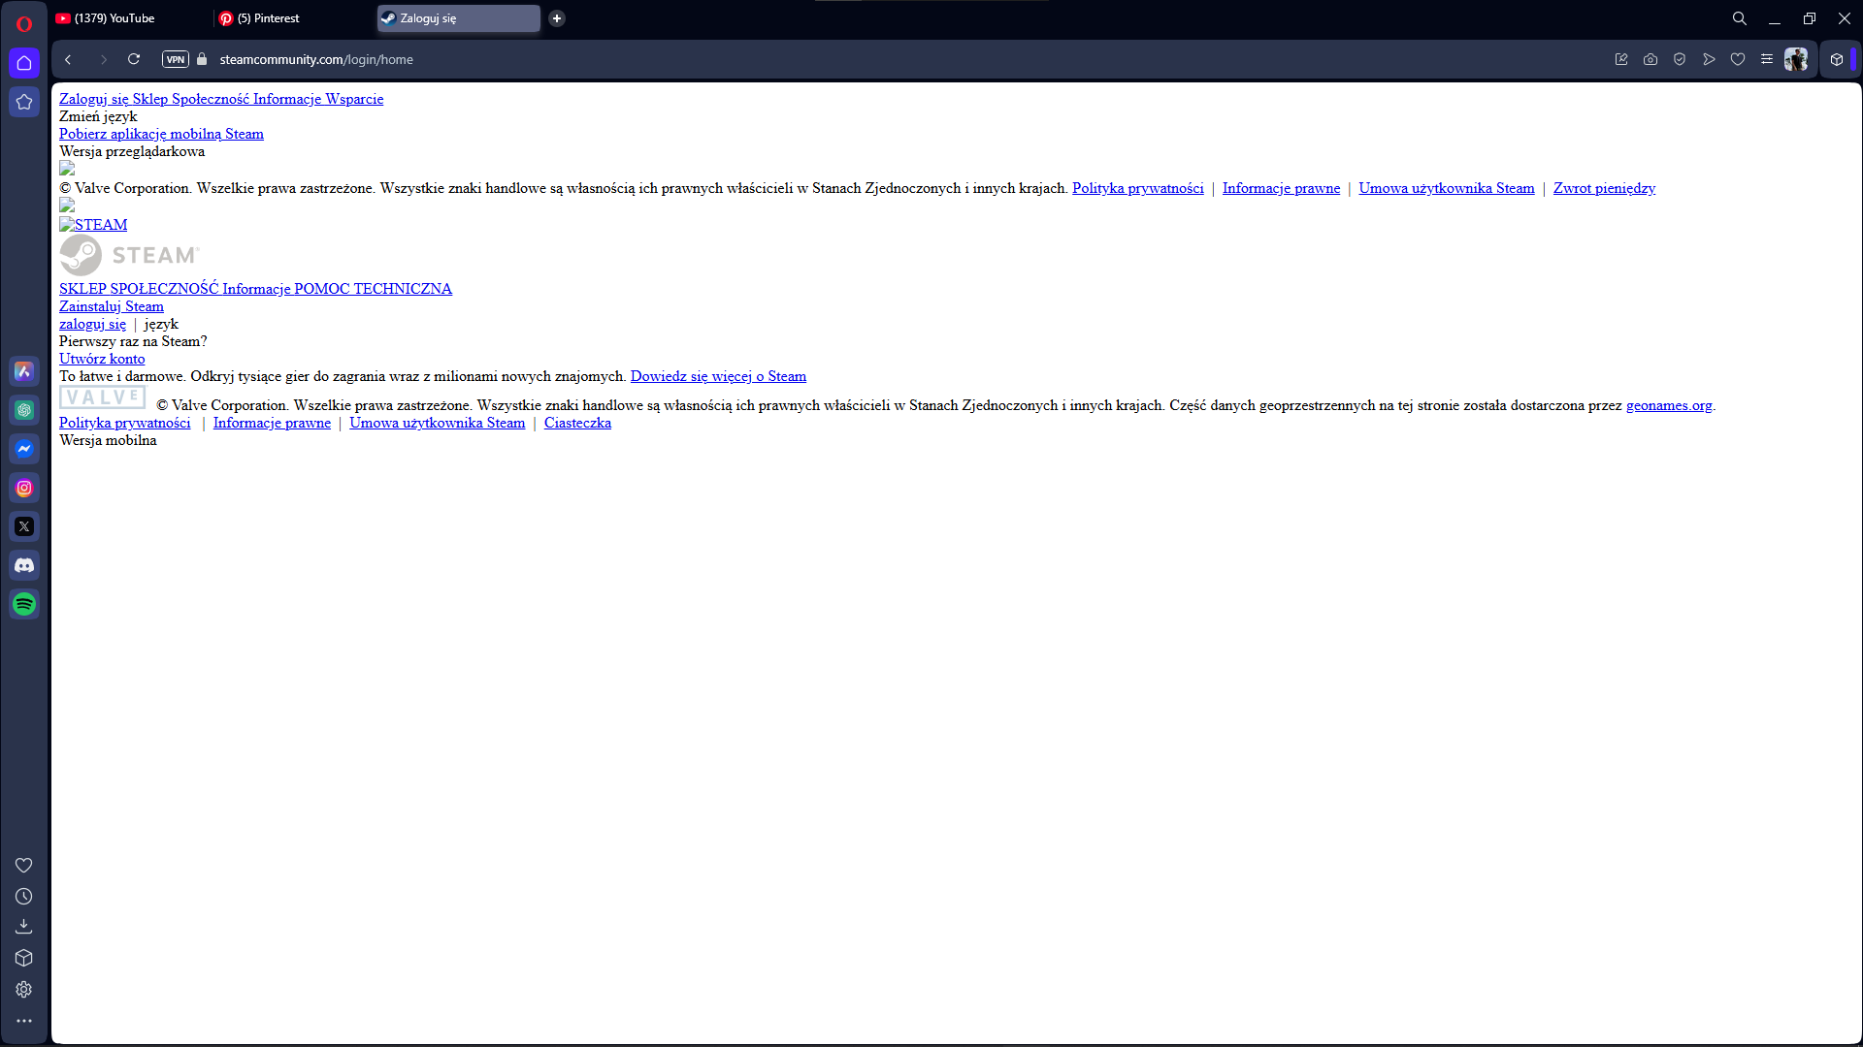Image resolution: width=1863 pixels, height=1047 pixels.
Task: Take a snapshot with camera icon
Action: tap(1651, 59)
